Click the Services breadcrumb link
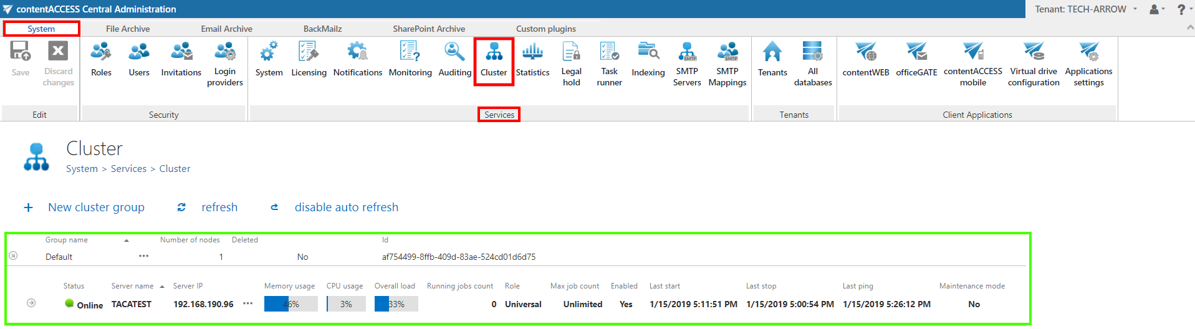The image size is (1195, 329). click(128, 169)
